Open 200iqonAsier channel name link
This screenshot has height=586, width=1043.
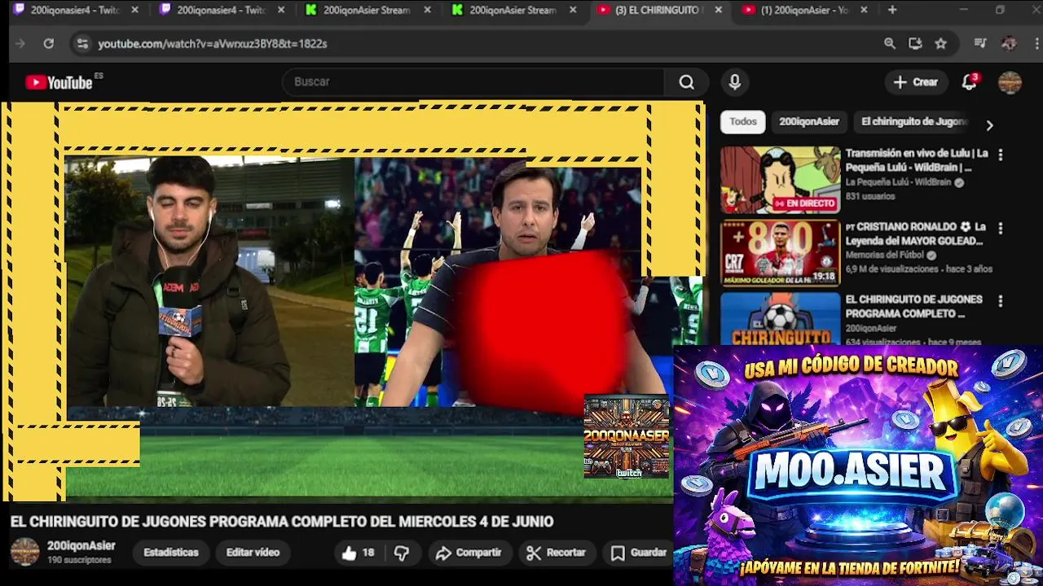click(x=81, y=545)
